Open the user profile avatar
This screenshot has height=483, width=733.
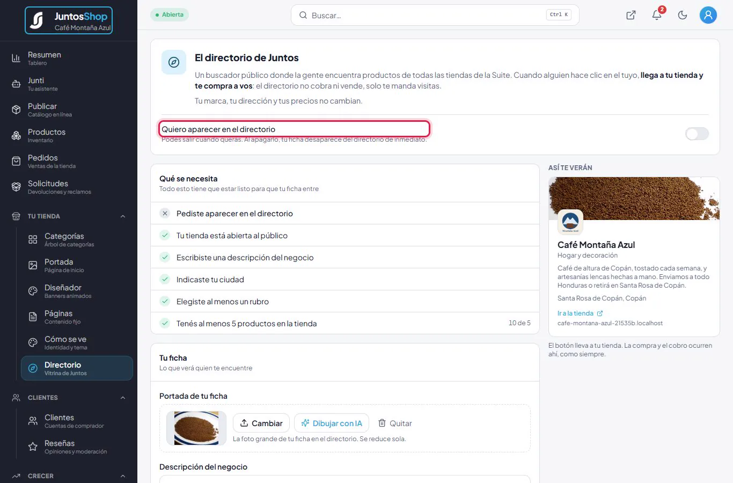point(708,15)
